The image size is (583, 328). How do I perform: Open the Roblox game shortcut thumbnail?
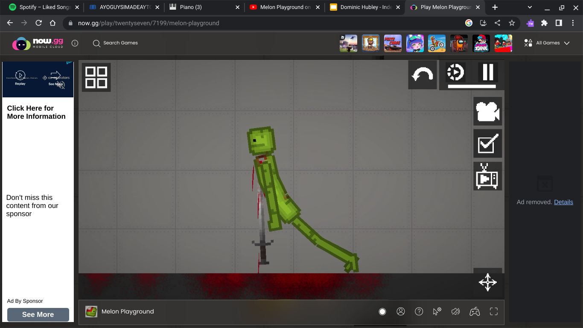click(349, 43)
